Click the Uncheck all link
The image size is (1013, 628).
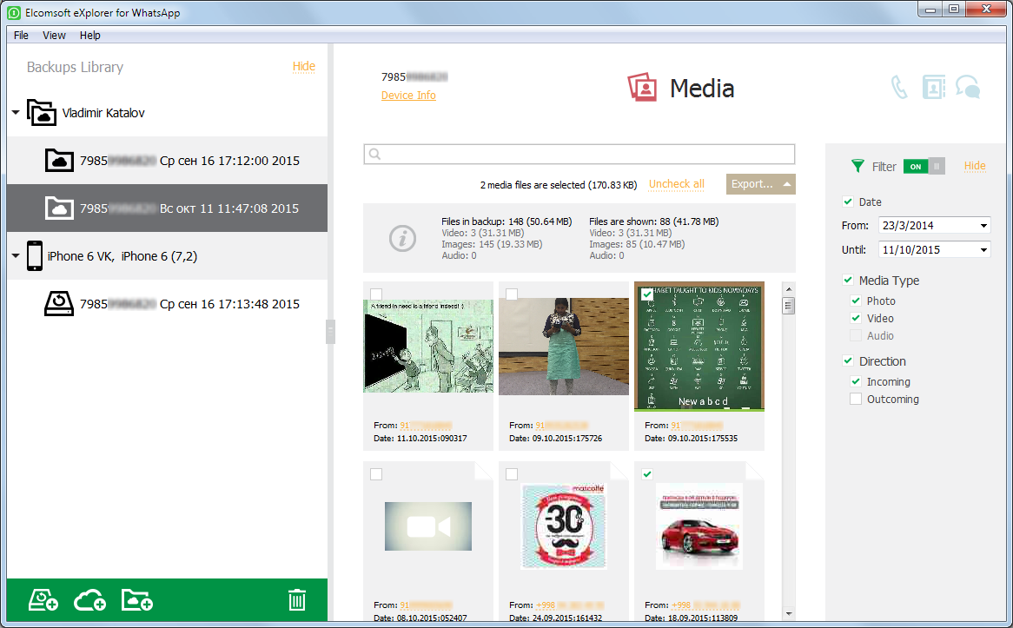coord(676,184)
